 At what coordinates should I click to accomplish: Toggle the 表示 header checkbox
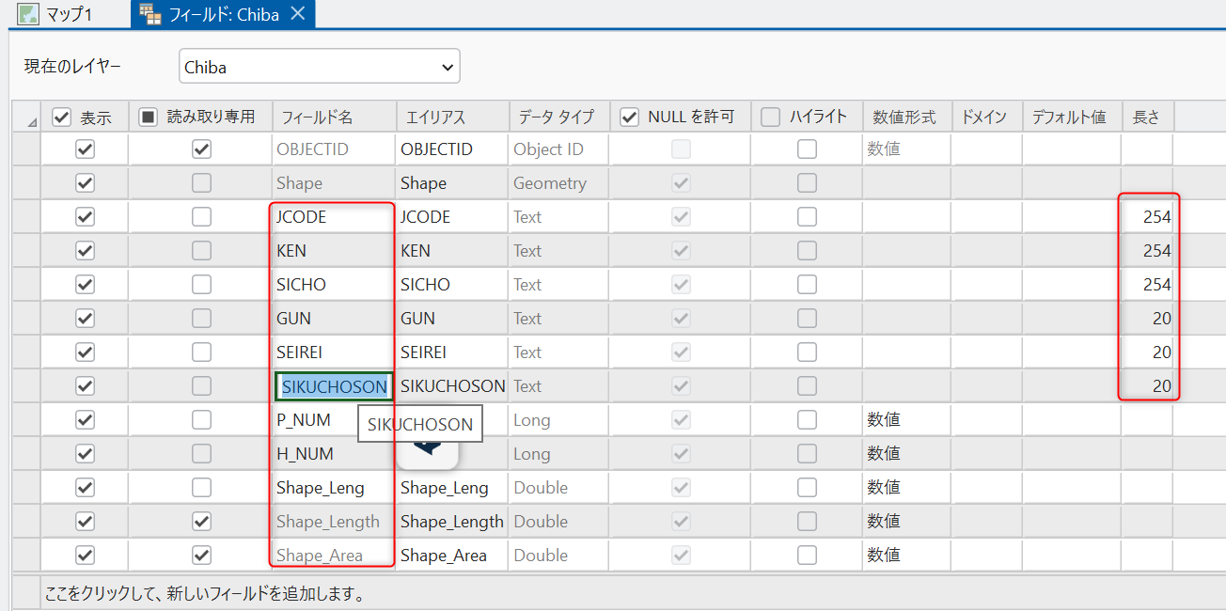click(x=62, y=117)
